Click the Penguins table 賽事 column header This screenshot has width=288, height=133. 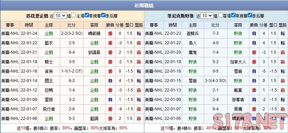pyautogui.click(x=10, y=25)
